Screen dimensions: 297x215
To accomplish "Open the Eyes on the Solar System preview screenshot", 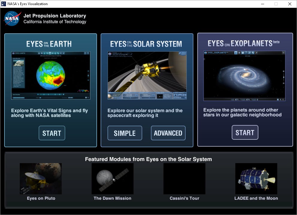I will pyautogui.click(x=147, y=75).
